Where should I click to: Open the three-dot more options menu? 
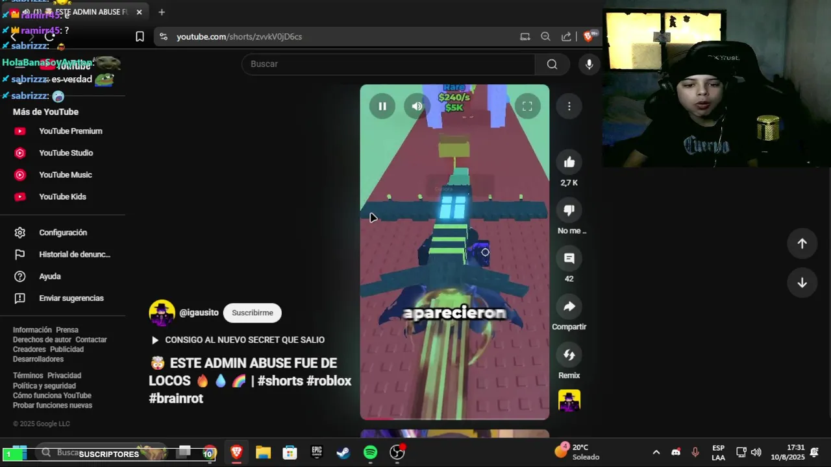(569, 106)
